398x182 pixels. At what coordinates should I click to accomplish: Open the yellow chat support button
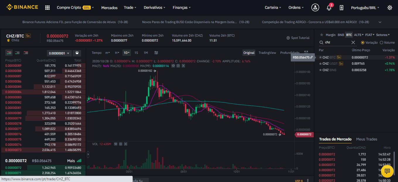[387, 171]
